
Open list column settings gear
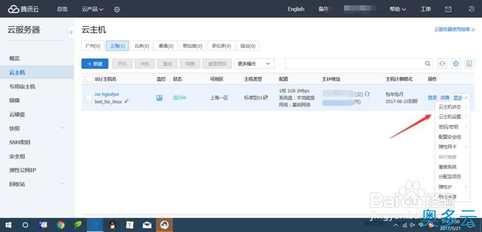coord(456,64)
